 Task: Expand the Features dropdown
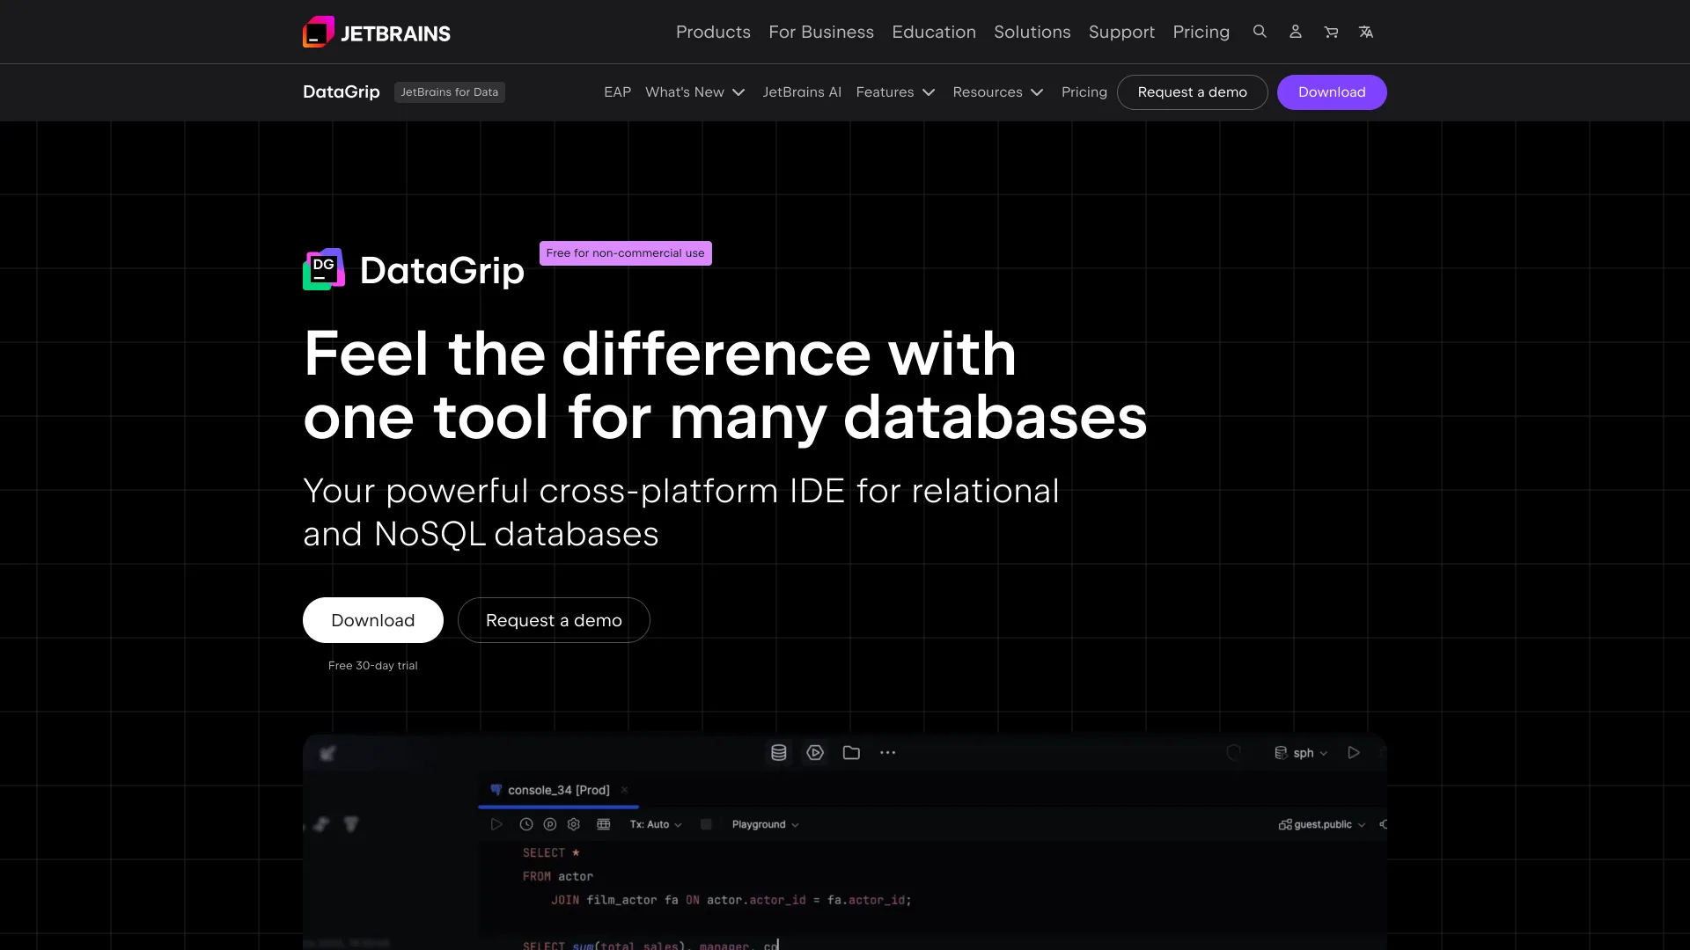895,92
